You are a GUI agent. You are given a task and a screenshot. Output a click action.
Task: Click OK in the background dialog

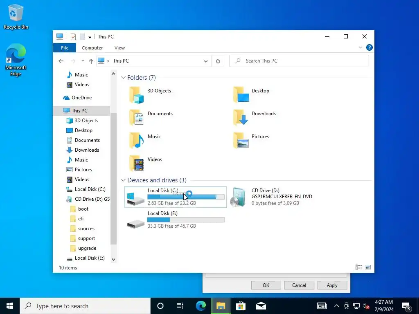coord(266,285)
